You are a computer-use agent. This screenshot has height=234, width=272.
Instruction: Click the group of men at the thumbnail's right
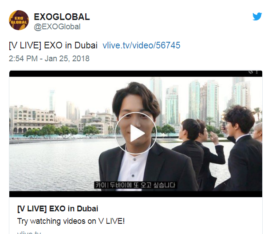click(x=220, y=147)
